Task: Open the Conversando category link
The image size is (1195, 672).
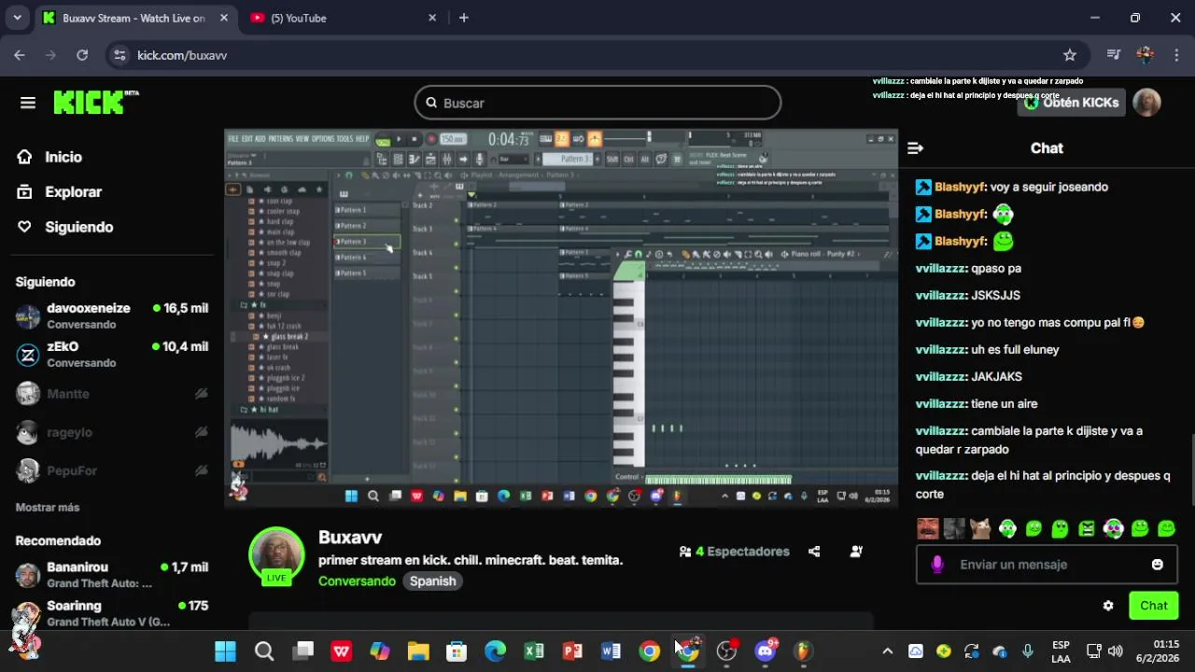Action: point(357,581)
